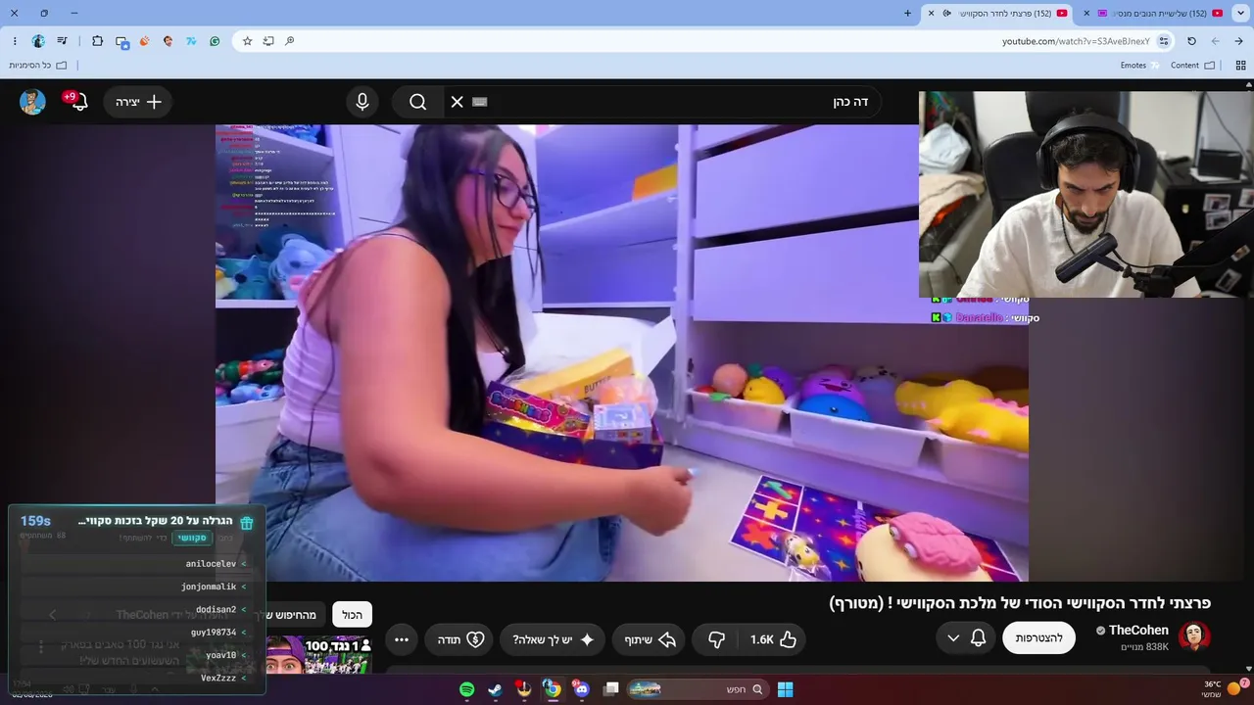Bookmark this page with the star icon
1254x705 pixels.
[247, 41]
